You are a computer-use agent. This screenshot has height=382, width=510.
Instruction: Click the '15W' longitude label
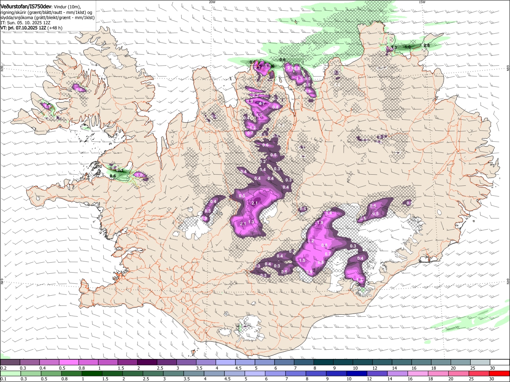click(422, 2)
